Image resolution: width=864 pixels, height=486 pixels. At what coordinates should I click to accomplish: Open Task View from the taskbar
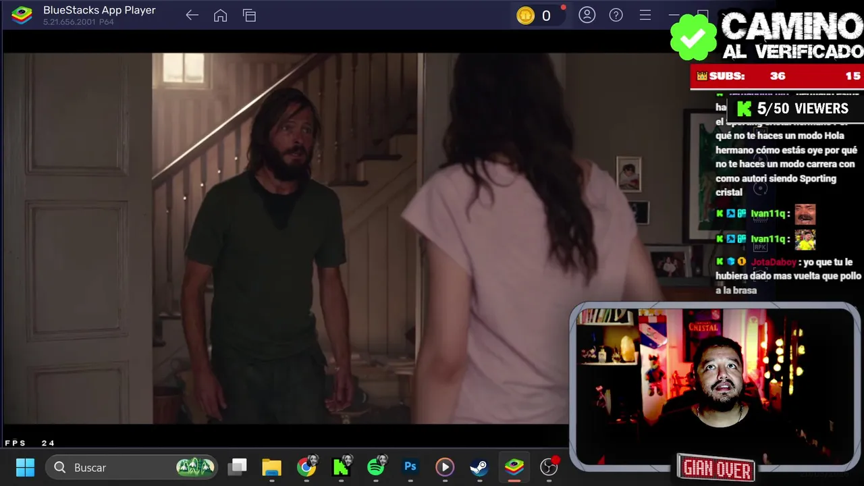pos(238,467)
